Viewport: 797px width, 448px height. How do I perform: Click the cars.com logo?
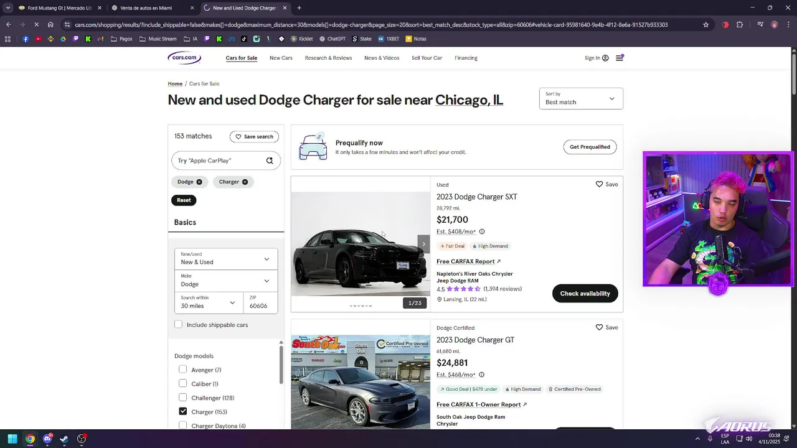click(x=184, y=58)
